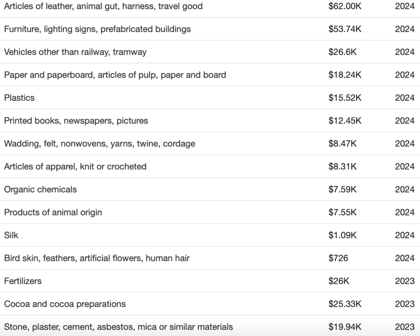Select the $726 value
Viewport: 420px width, 336px height.
[338, 258]
